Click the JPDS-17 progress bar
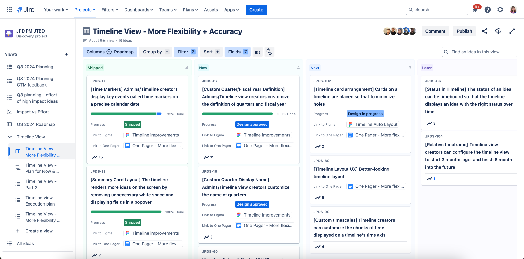Screen dimensions: 524x259 [x=126, y=114]
